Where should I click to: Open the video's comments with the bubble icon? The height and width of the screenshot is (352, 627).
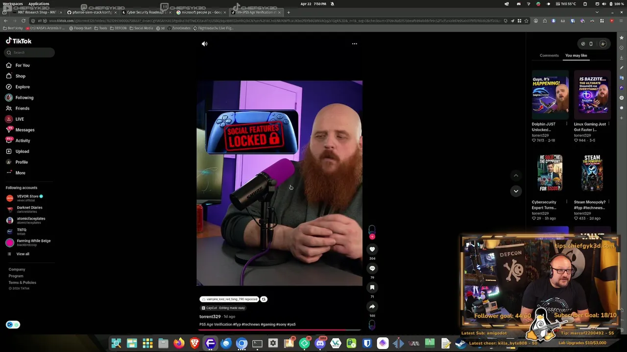[x=372, y=268]
